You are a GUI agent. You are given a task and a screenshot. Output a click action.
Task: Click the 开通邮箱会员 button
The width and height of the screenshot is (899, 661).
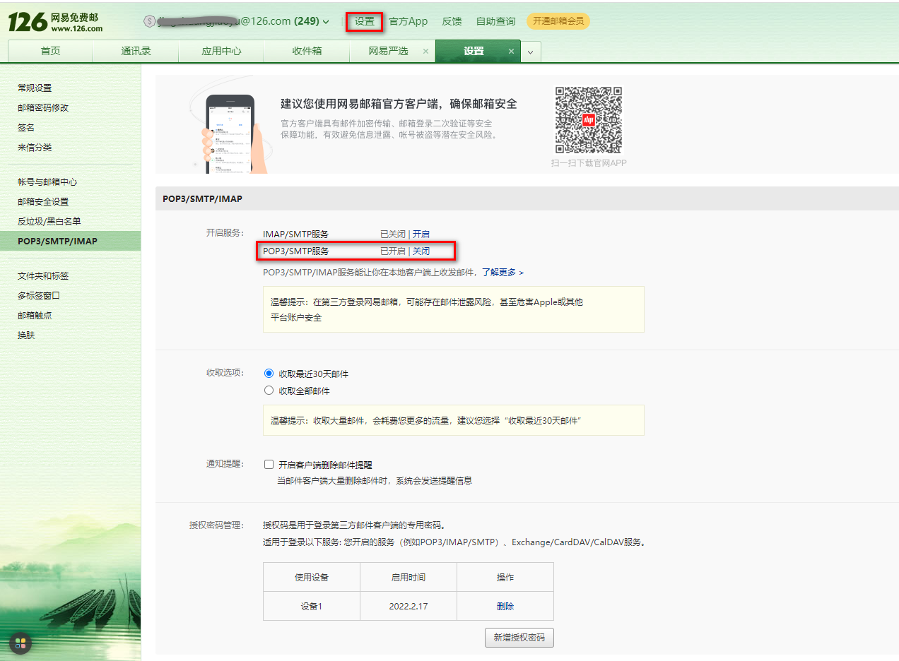tap(558, 21)
